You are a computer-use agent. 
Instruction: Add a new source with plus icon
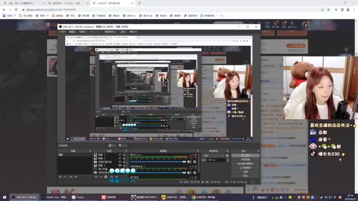[96, 177]
